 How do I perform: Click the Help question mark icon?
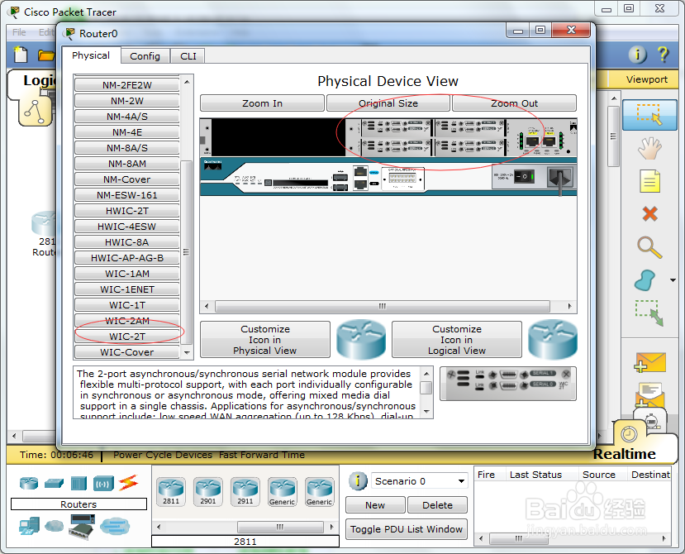point(663,55)
